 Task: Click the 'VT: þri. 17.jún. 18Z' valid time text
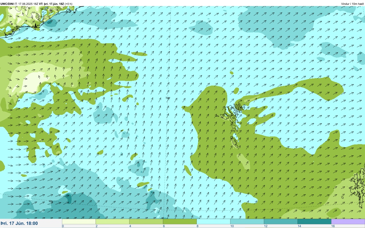click(51, 4)
